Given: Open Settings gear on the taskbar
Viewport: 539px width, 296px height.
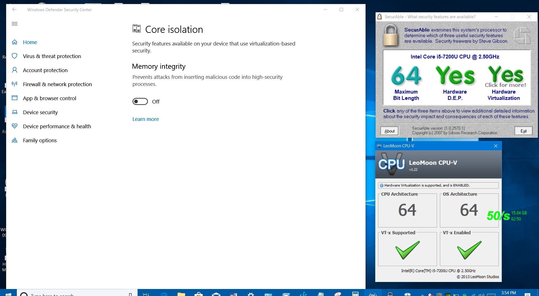Looking at the screenshot, I should (x=251, y=294).
